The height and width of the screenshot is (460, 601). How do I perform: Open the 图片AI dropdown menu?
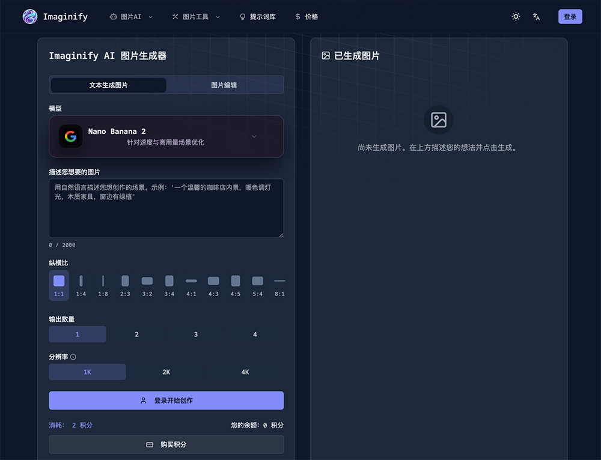[x=131, y=17]
